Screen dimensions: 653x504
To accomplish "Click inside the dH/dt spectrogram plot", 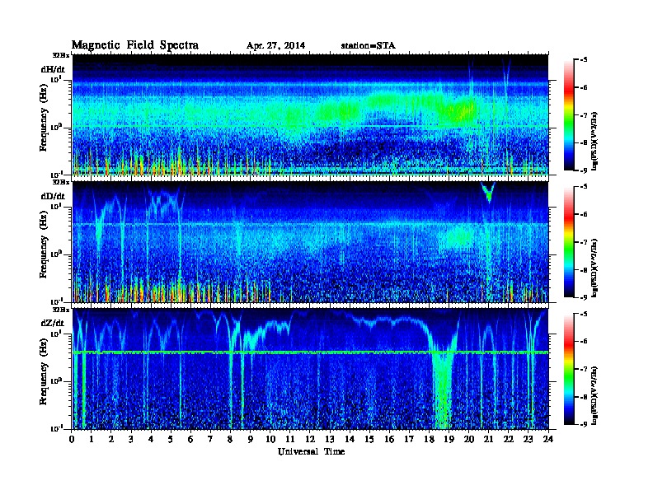I will point(310,114).
